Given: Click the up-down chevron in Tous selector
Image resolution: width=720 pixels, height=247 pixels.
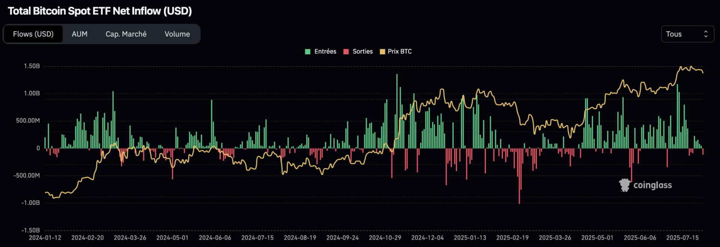Looking at the screenshot, I should click(x=706, y=34).
